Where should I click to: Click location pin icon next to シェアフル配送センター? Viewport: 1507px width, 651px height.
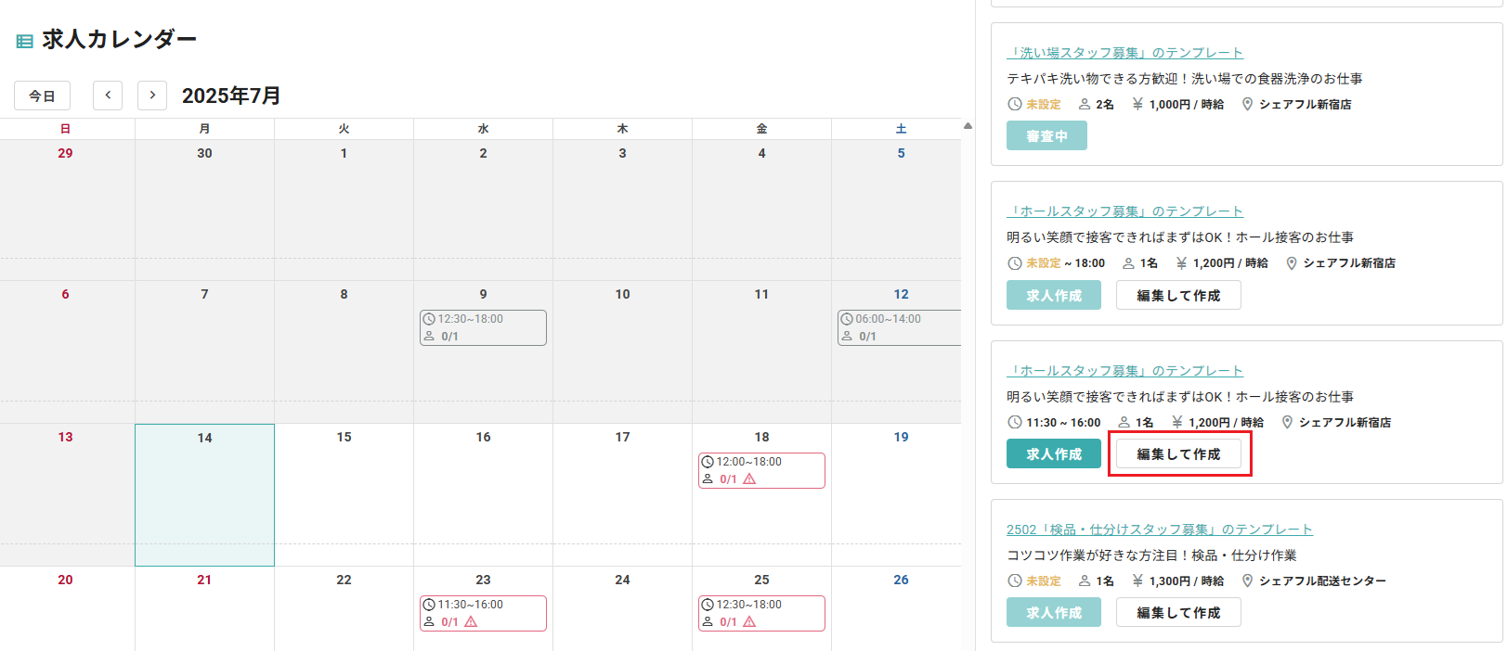pos(1248,581)
